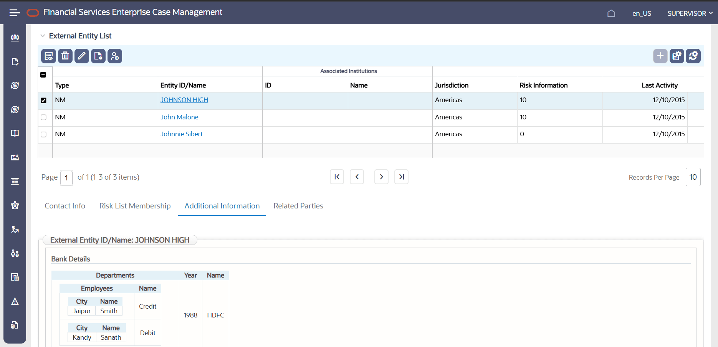The image size is (718, 347).
Task: Click the Oracle logo in the header
Action: coord(33,13)
